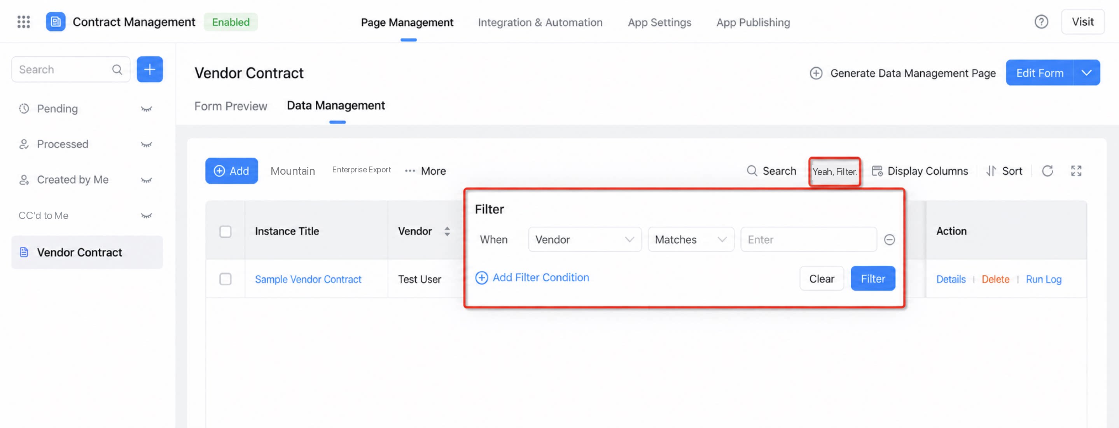Sort the Vendor column using its sort arrows
This screenshot has height=428, width=1119.
[x=447, y=231]
